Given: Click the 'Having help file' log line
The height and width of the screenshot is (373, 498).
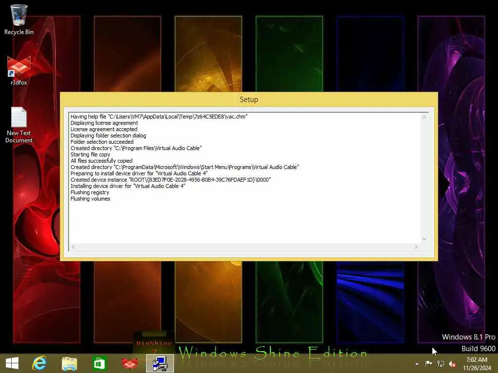Looking at the screenshot, I should (x=159, y=117).
